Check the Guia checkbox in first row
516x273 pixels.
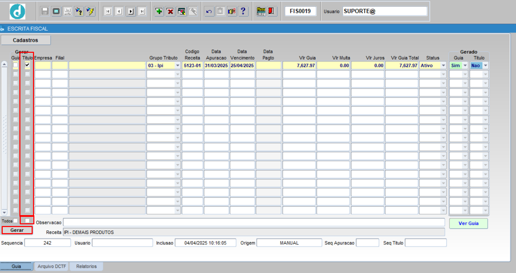(x=15, y=65)
